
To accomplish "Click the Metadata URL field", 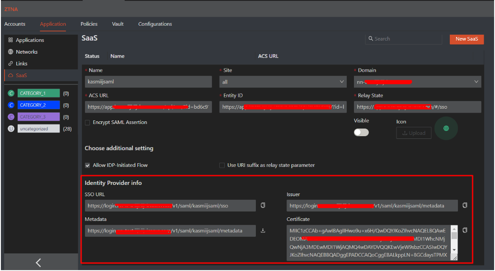I will tap(170, 231).
